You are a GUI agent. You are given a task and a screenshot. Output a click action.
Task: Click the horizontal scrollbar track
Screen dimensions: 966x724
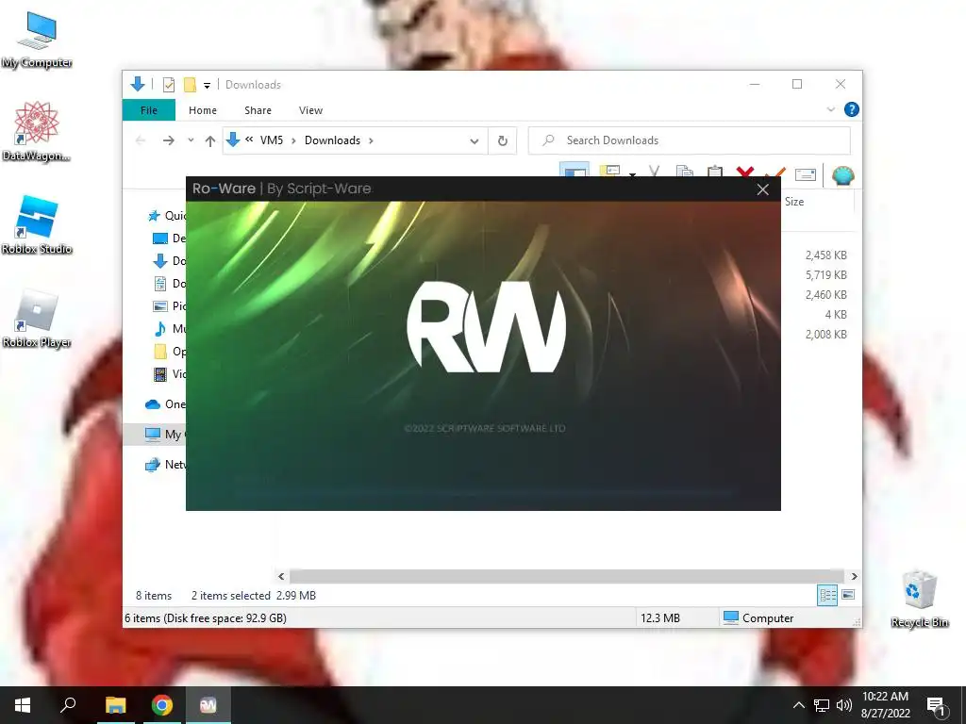[x=566, y=576]
